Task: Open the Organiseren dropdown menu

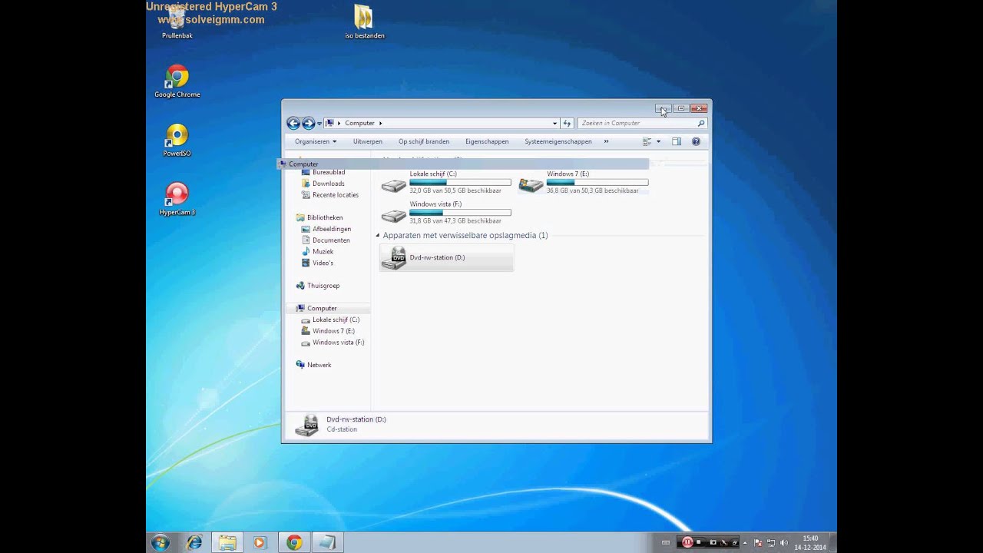Action: coord(316,141)
